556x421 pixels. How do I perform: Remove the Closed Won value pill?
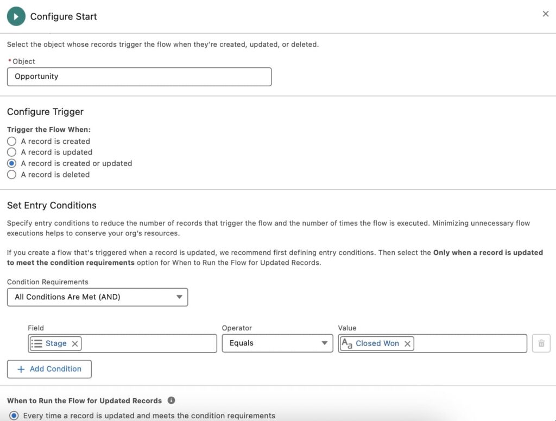[407, 344]
